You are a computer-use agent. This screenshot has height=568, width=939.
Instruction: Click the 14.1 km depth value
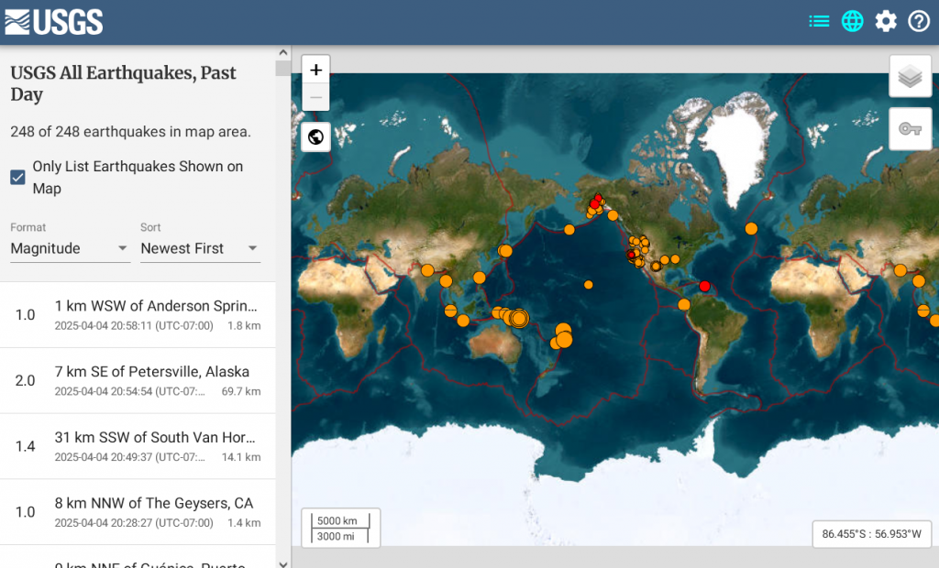pyautogui.click(x=241, y=457)
